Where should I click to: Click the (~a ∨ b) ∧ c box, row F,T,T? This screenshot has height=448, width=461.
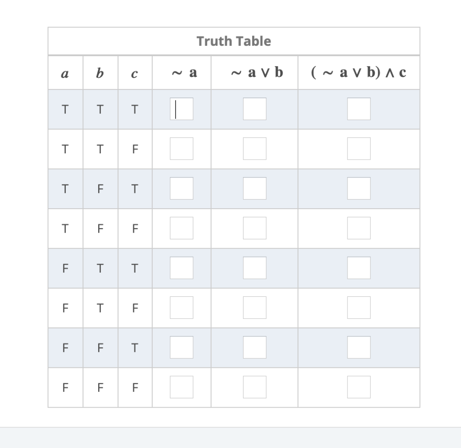coord(359,268)
